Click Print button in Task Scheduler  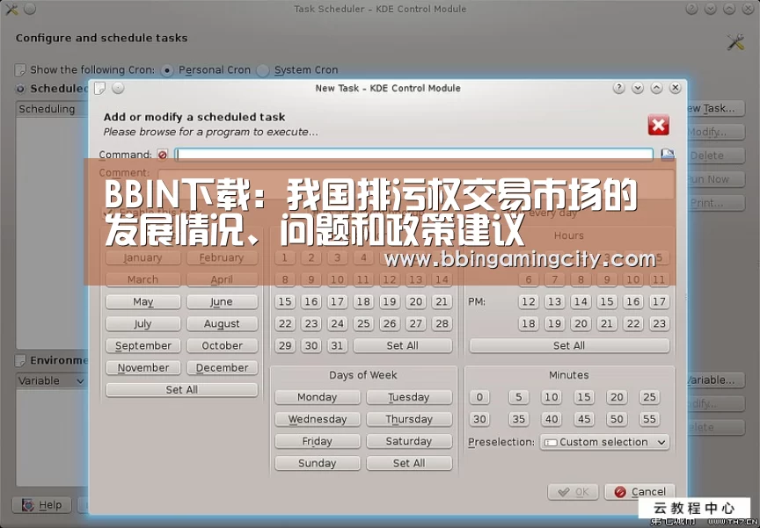point(715,203)
